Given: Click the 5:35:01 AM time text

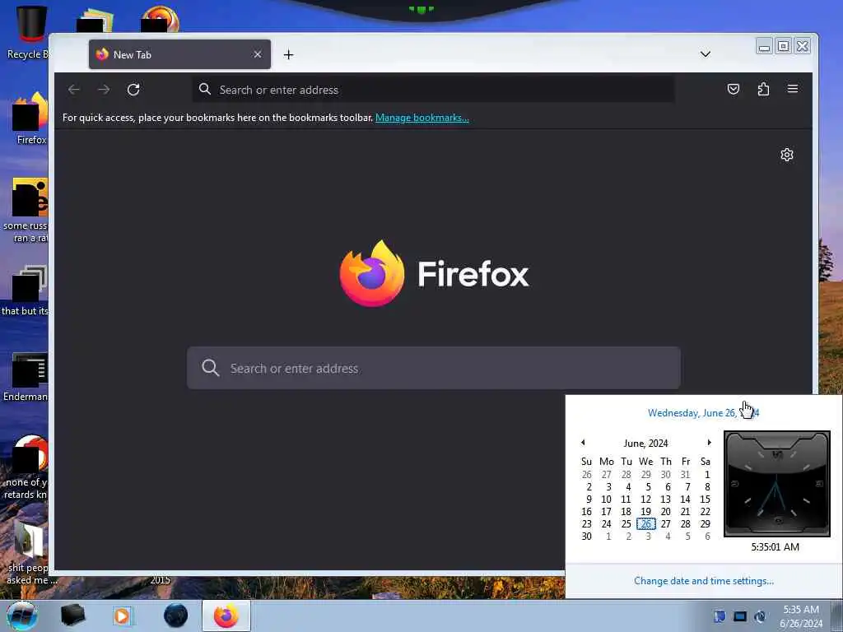Looking at the screenshot, I should pos(775,546).
